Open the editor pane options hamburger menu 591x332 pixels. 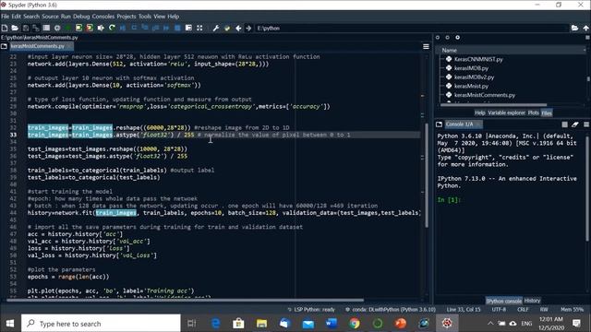coord(426,46)
